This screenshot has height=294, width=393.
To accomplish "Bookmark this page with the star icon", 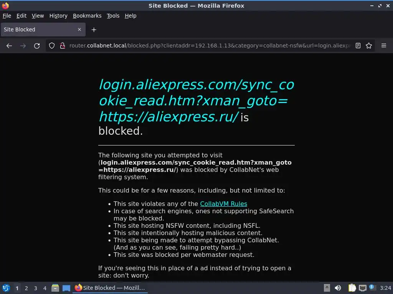I will pyautogui.click(x=369, y=46).
